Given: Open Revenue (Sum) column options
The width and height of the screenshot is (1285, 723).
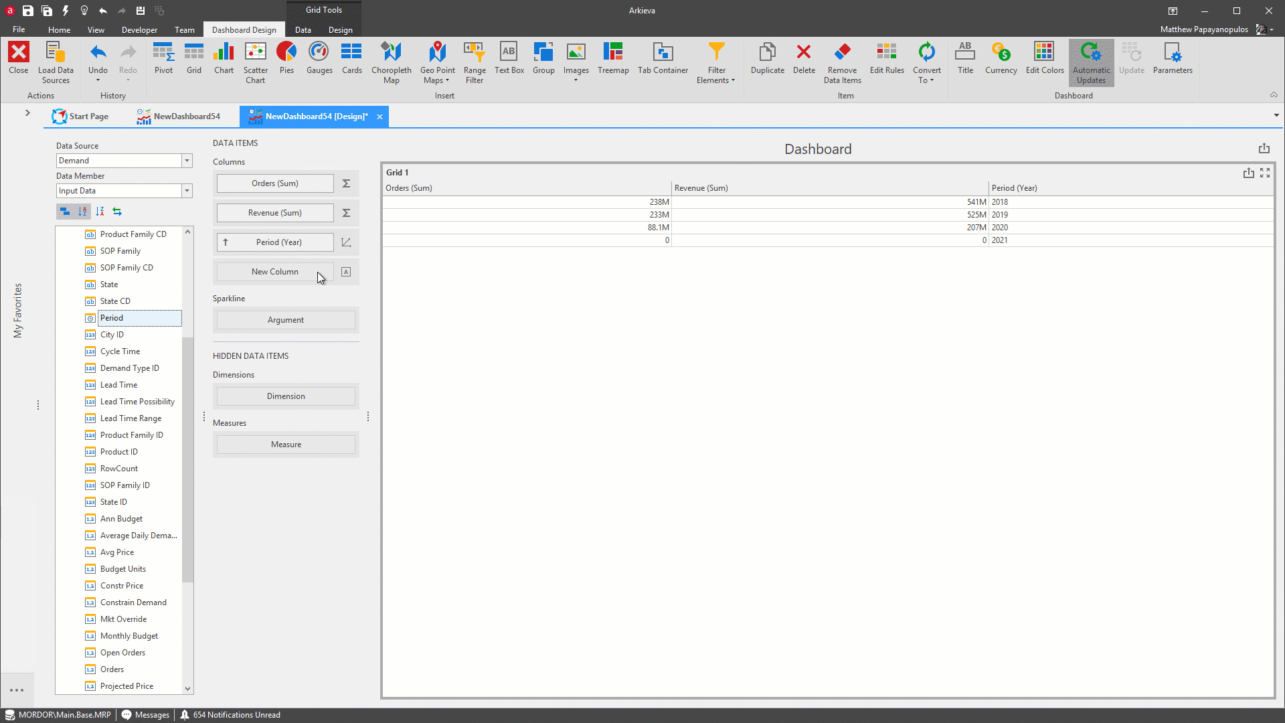Looking at the screenshot, I should point(346,213).
